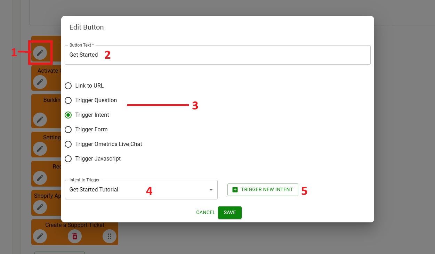Edit the Shopify Ap button with its pencil

[x=40, y=207]
